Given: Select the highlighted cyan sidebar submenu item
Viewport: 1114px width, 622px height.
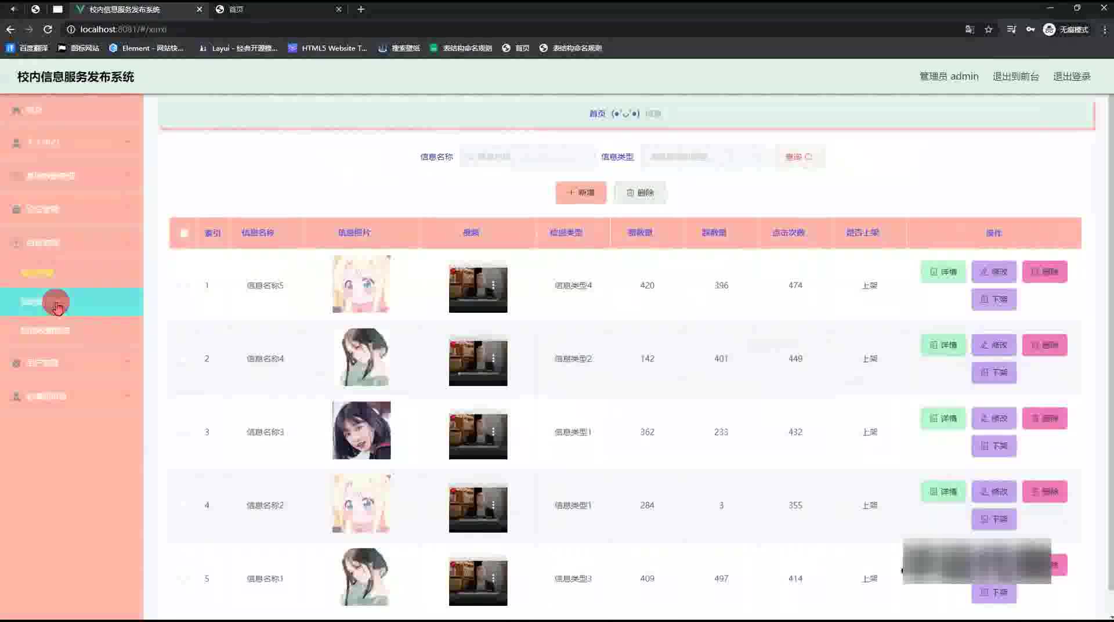Looking at the screenshot, I should (x=71, y=302).
